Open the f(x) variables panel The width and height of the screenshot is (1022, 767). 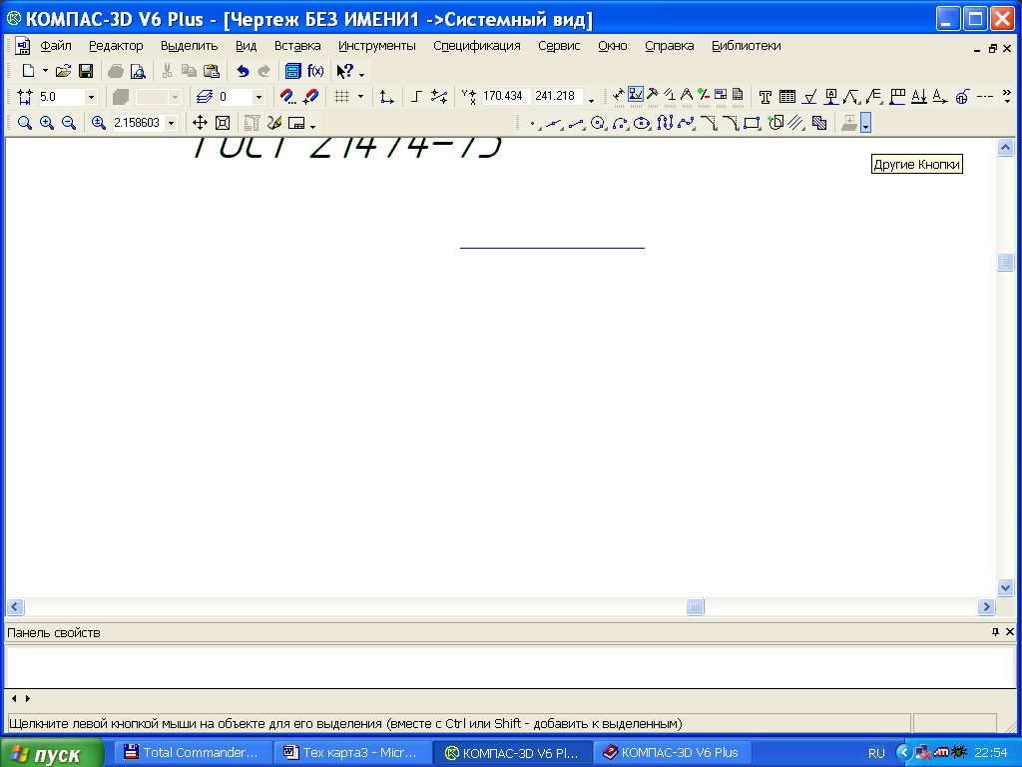point(315,71)
